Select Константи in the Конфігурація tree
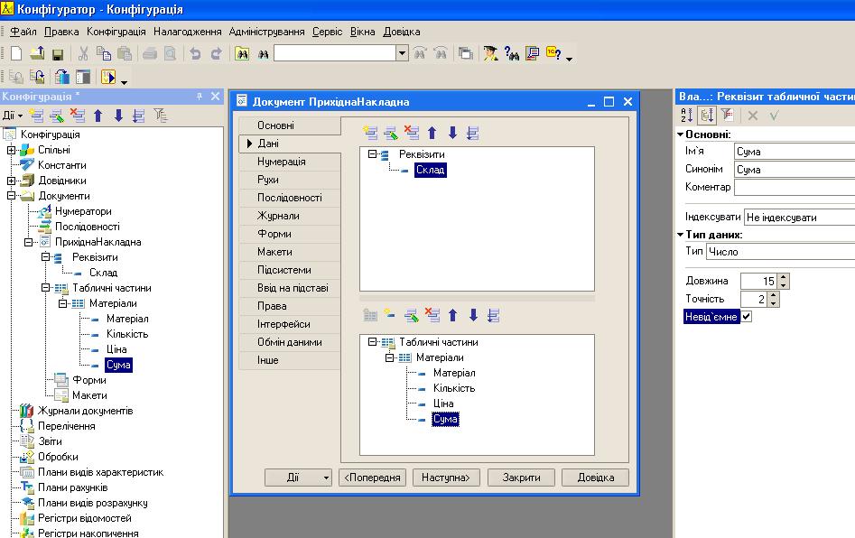 61,165
